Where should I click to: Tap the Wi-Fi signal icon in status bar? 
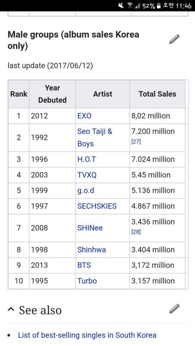[x=130, y=6]
